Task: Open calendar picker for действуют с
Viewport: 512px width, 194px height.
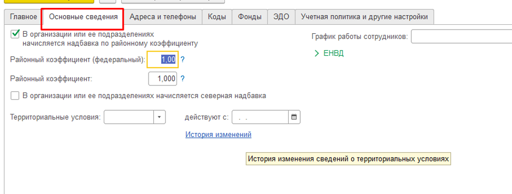Action: pyautogui.click(x=294, y=117)
